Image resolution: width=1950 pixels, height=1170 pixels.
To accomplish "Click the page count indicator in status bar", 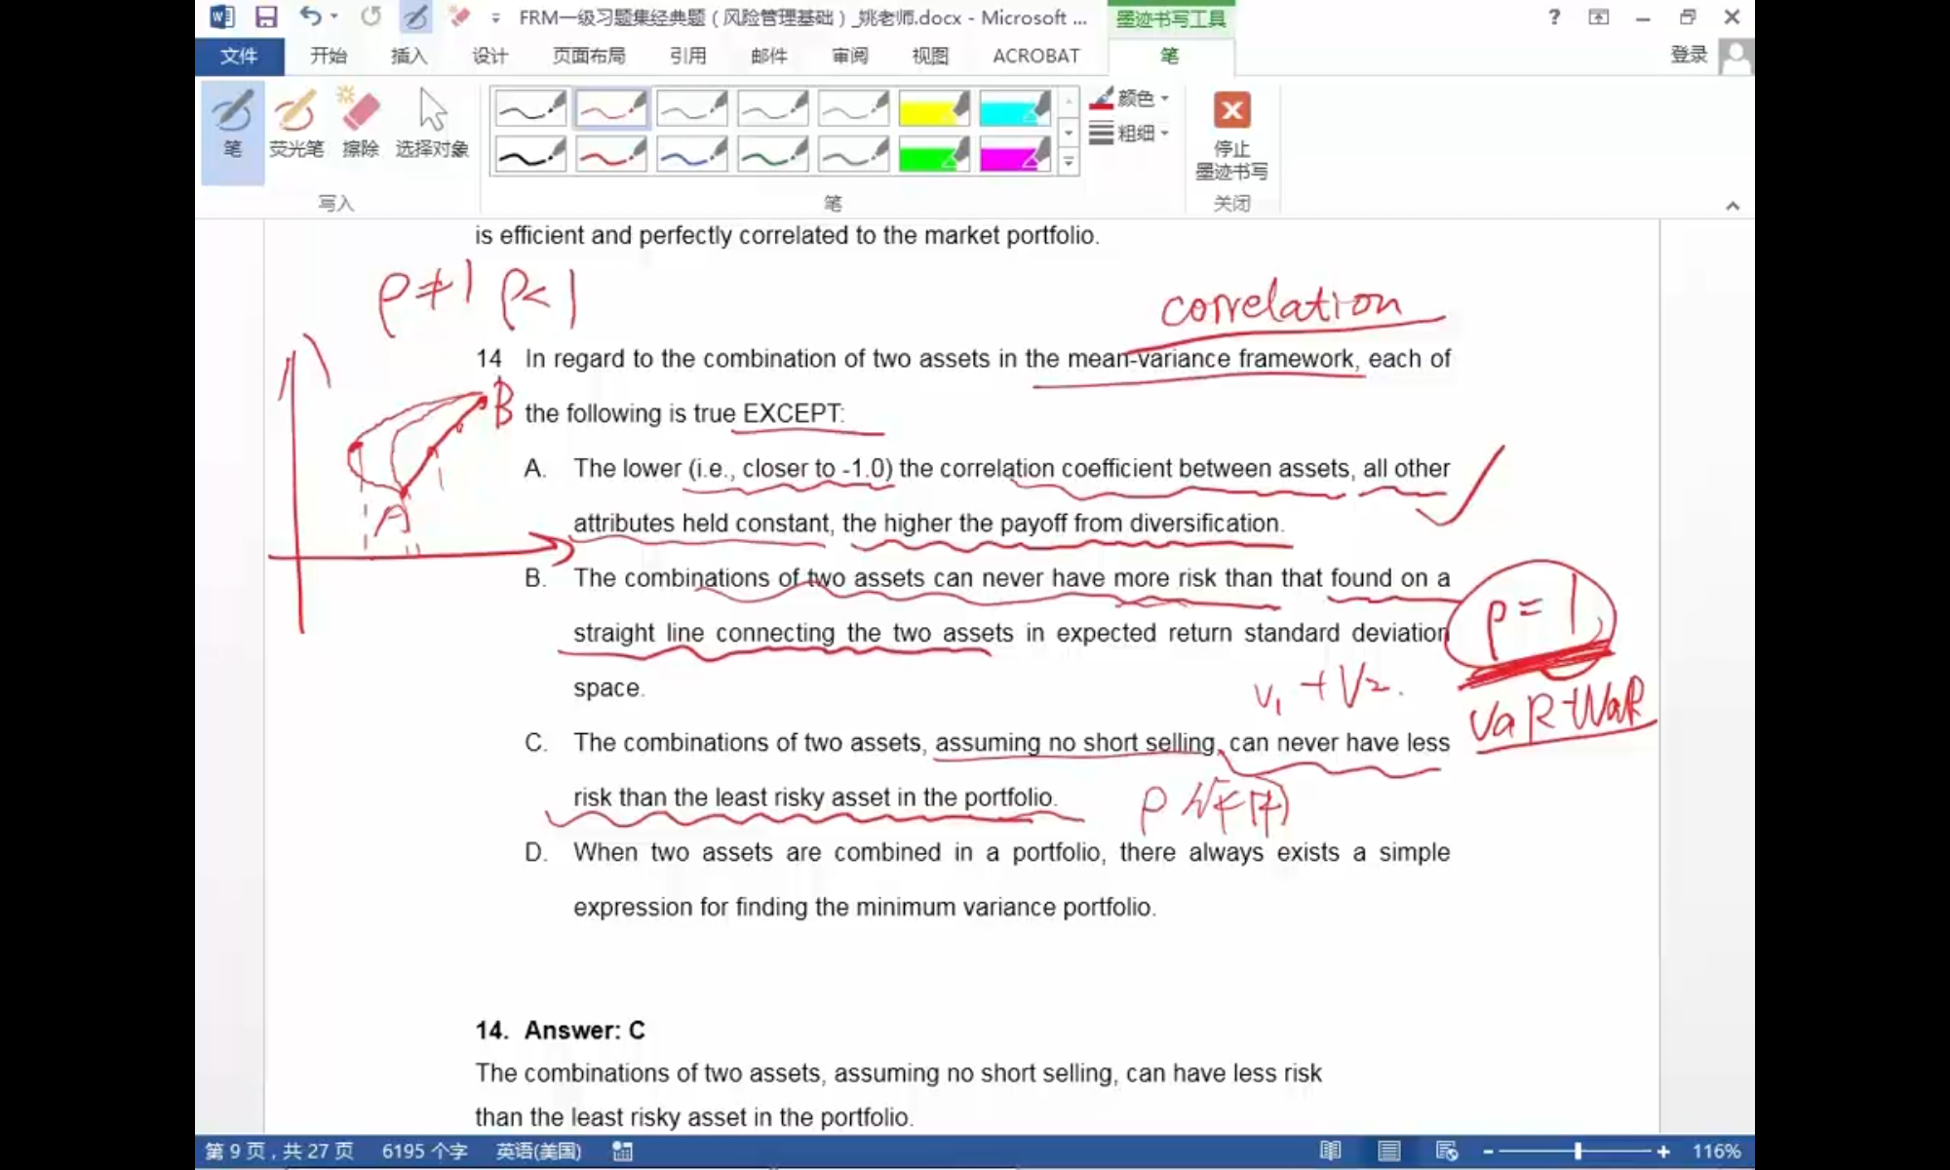I will [279, 1151].
